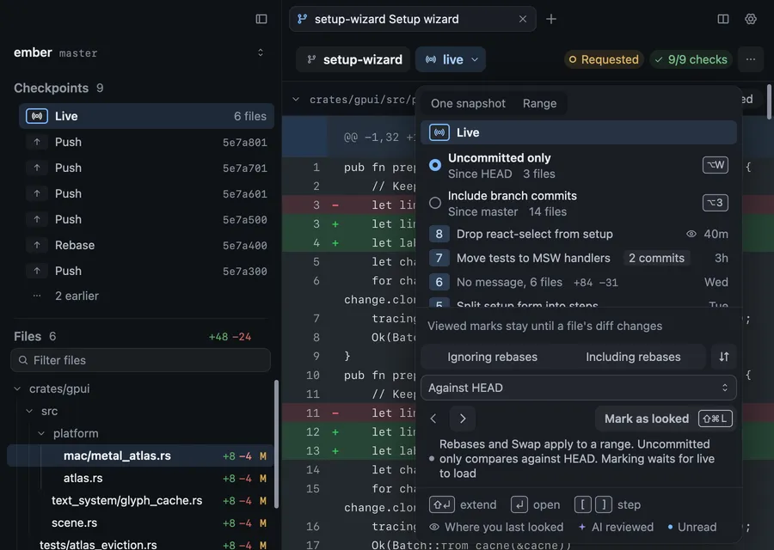This screenshot has width=774, height=550.
Task: Select the Live entry in the snapshot popup
Action: click(x=579, y=132)
